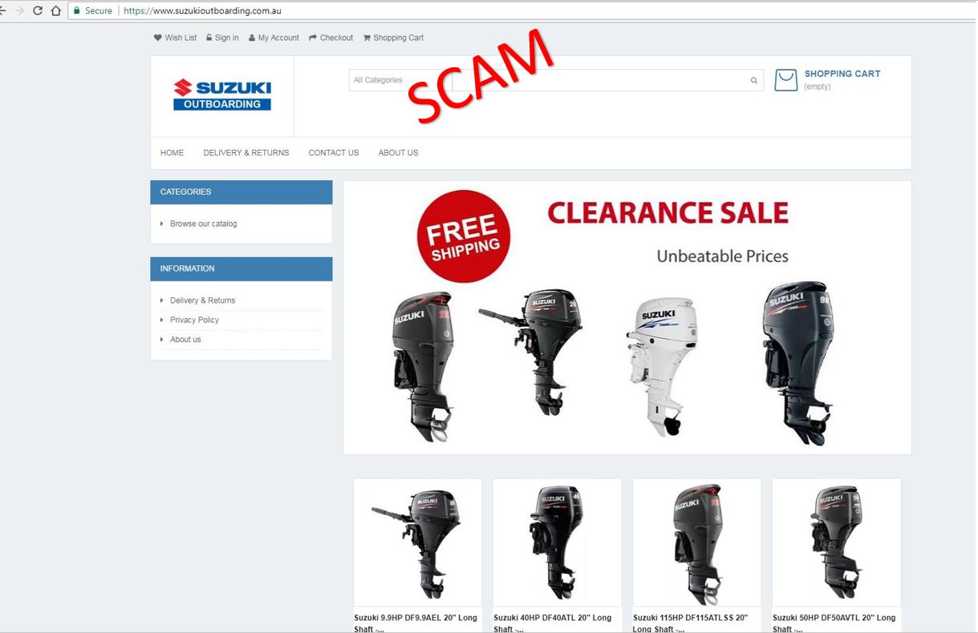Open ABOUT US in the nav bar
Image resolution: width=978 pixels, height=633 pixels.
398,153
